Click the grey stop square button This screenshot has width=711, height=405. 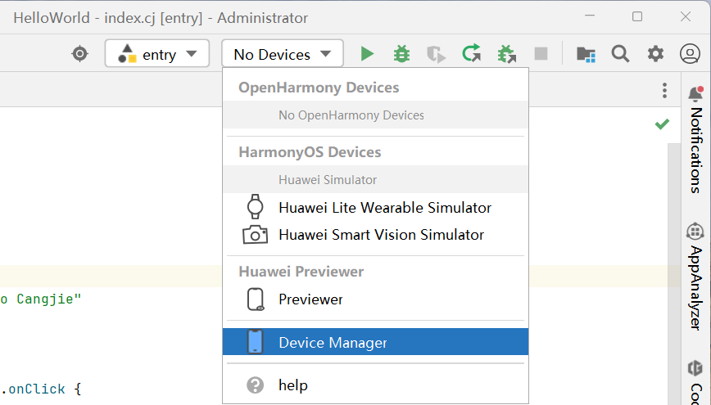[541, 54]
